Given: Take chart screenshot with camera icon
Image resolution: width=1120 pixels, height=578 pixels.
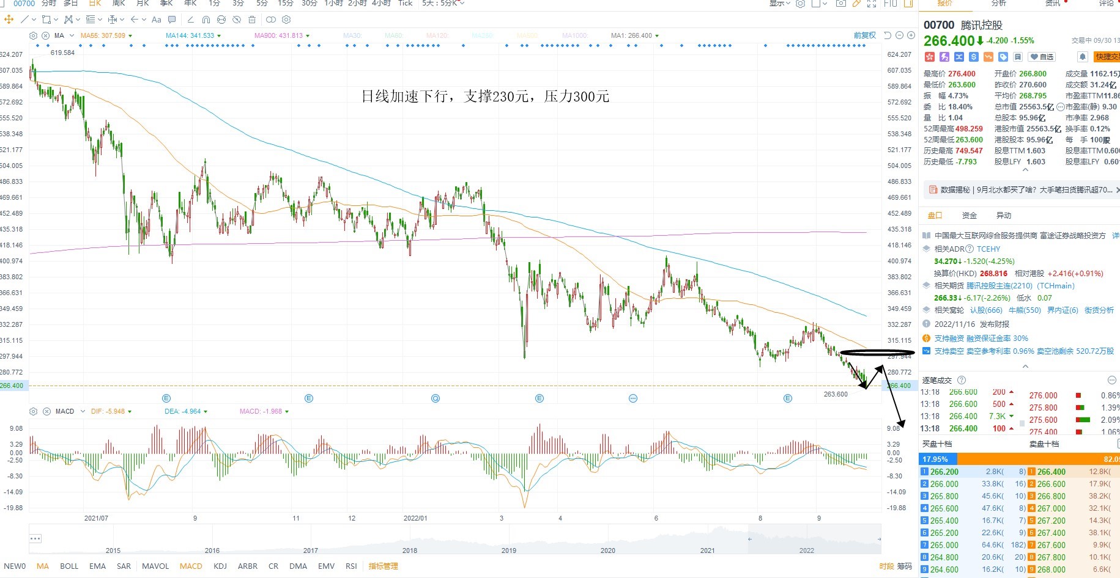Looking at the screenshot, I should click(x=841, y=3).
